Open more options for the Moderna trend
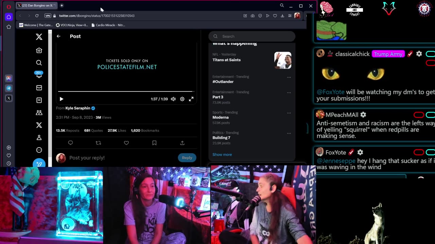 pyautogui.click(x=289, y=113)
